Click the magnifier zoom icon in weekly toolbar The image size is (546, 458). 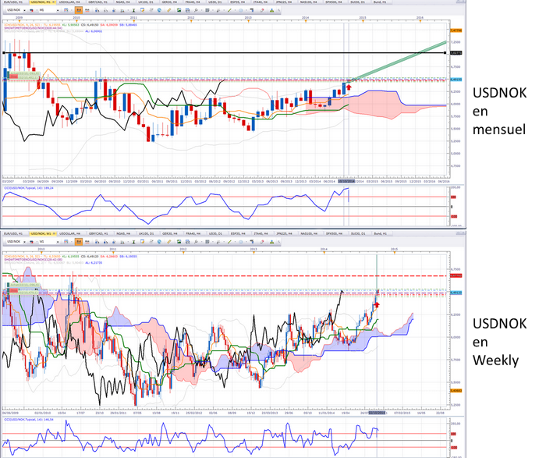[196, 242]
